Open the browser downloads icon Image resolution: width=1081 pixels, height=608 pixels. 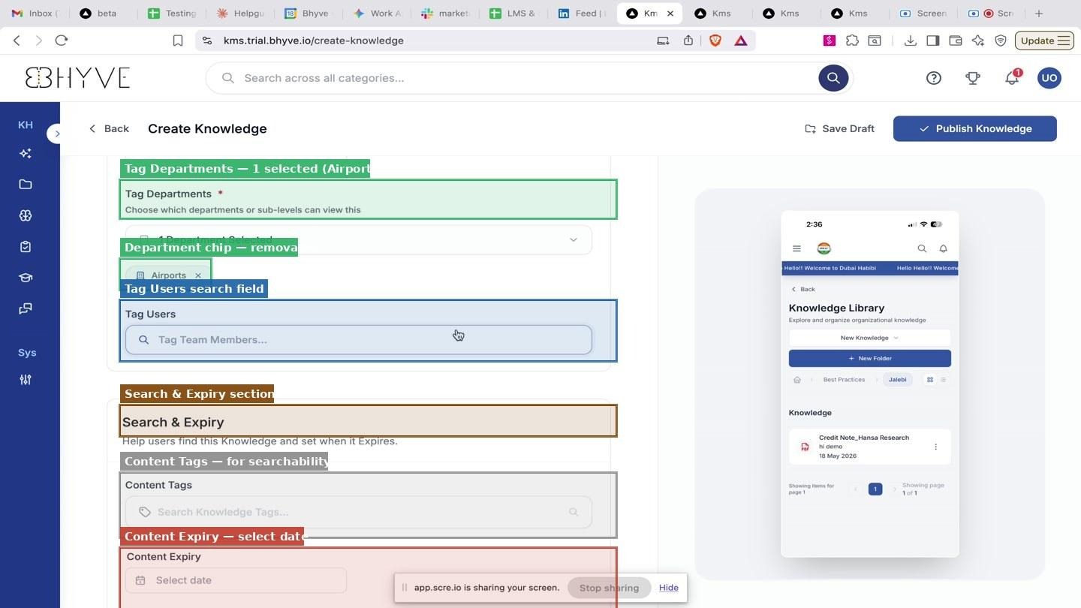pos(911,41)
